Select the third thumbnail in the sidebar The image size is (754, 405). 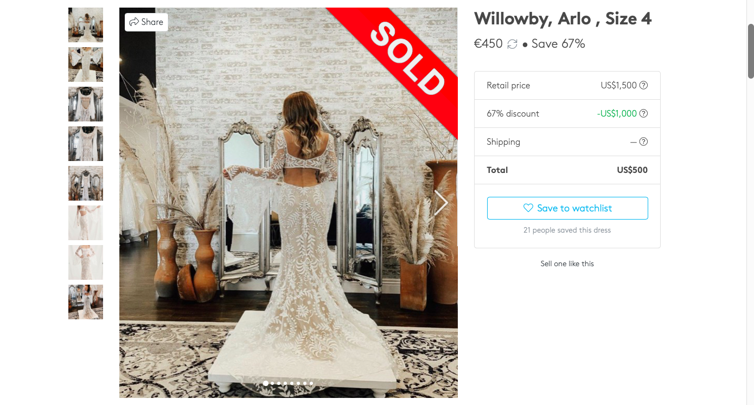coord(86,104)
